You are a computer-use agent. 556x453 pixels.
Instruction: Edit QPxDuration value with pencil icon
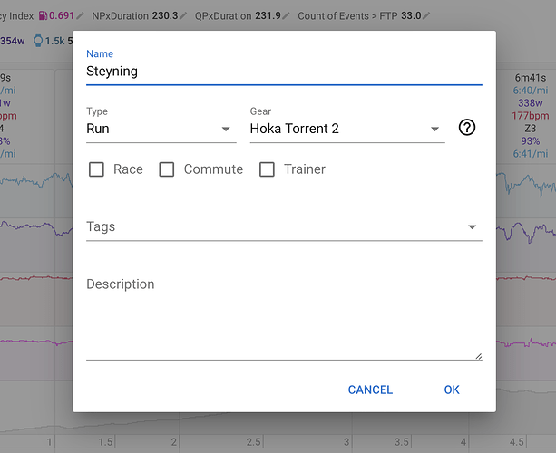pyautogui.click(x=286, y=15)
